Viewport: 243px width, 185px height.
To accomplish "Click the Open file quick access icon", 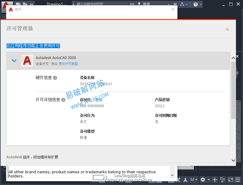I will tap(25, 4).
